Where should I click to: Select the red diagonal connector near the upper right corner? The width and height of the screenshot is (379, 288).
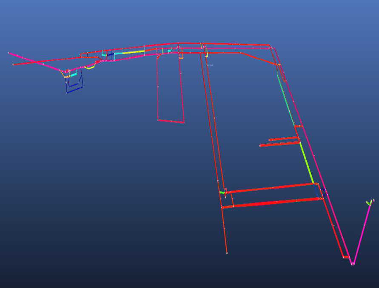point(259,59)
